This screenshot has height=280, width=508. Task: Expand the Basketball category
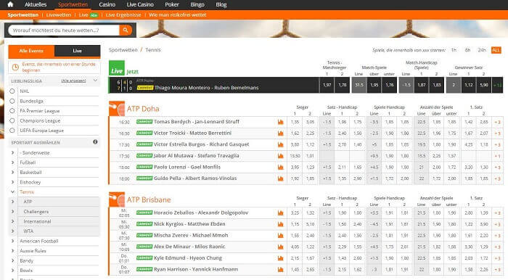click(12, 172)
